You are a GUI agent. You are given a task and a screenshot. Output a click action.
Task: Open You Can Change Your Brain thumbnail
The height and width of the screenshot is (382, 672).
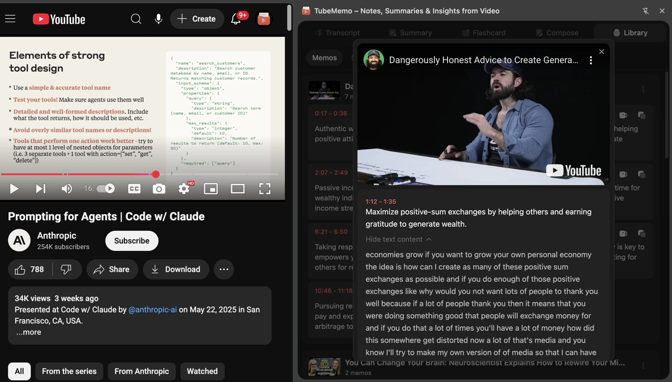coord(325,367)
